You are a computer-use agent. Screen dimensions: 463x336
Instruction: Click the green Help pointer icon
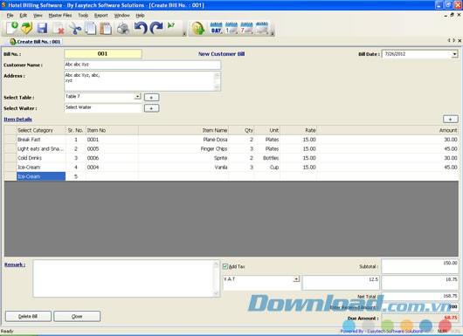click(171, 25)
